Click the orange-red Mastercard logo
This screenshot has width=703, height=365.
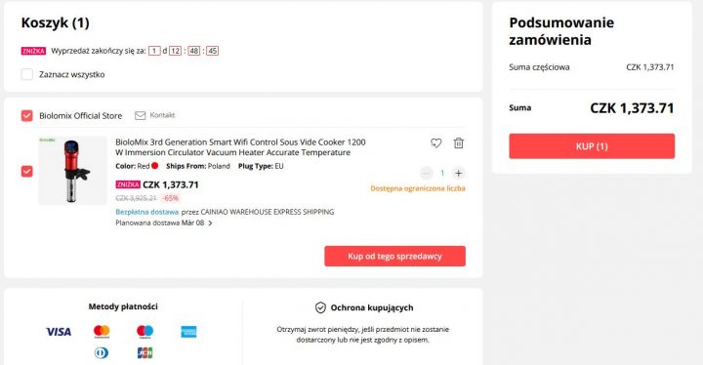(102, 332)
